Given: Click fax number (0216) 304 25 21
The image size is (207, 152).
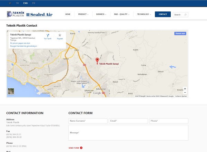Looking at the screenshot, I should pyautogui.click(x=14, y=134).
